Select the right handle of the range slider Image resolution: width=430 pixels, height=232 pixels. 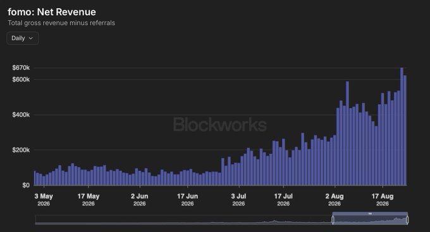[x=407, y=220]
